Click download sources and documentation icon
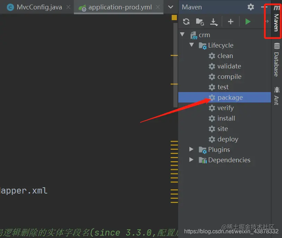This screenshot has height=238, width=282. [214, 22]
